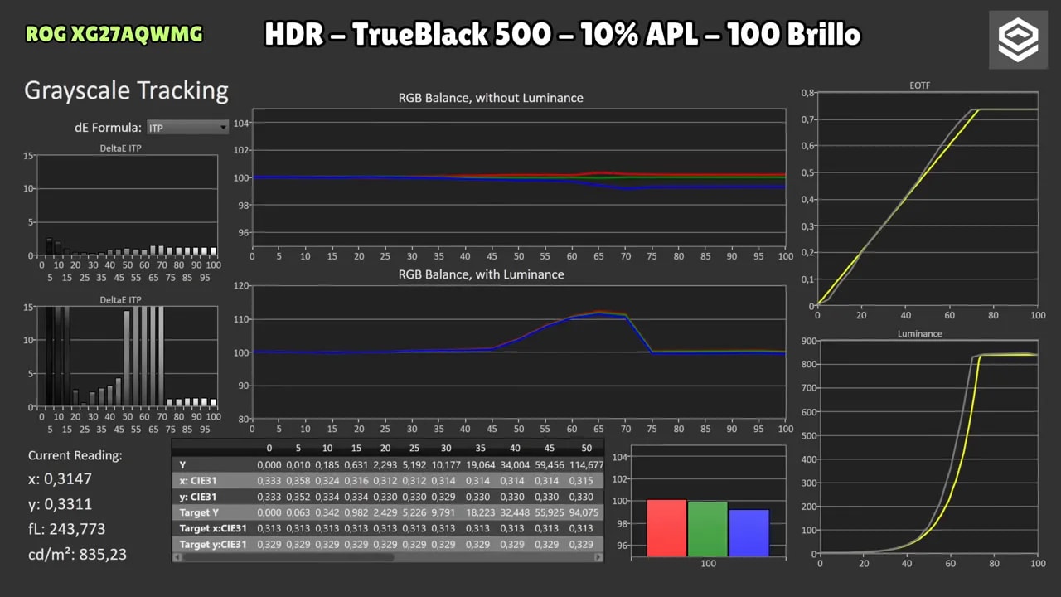This screenshot has width=1061, height=597.
Task: Click the Y value cell '0,010'
Action: tap(298, 465)
